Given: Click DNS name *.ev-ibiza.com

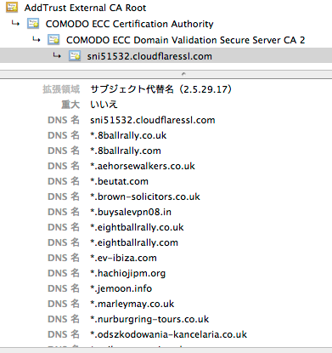Looking at the screenshot, I should click(x=123, y=258).
